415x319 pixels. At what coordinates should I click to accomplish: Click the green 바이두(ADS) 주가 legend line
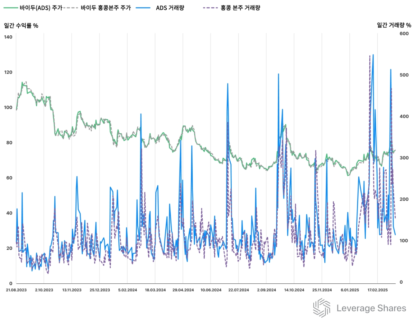[11, 8]
